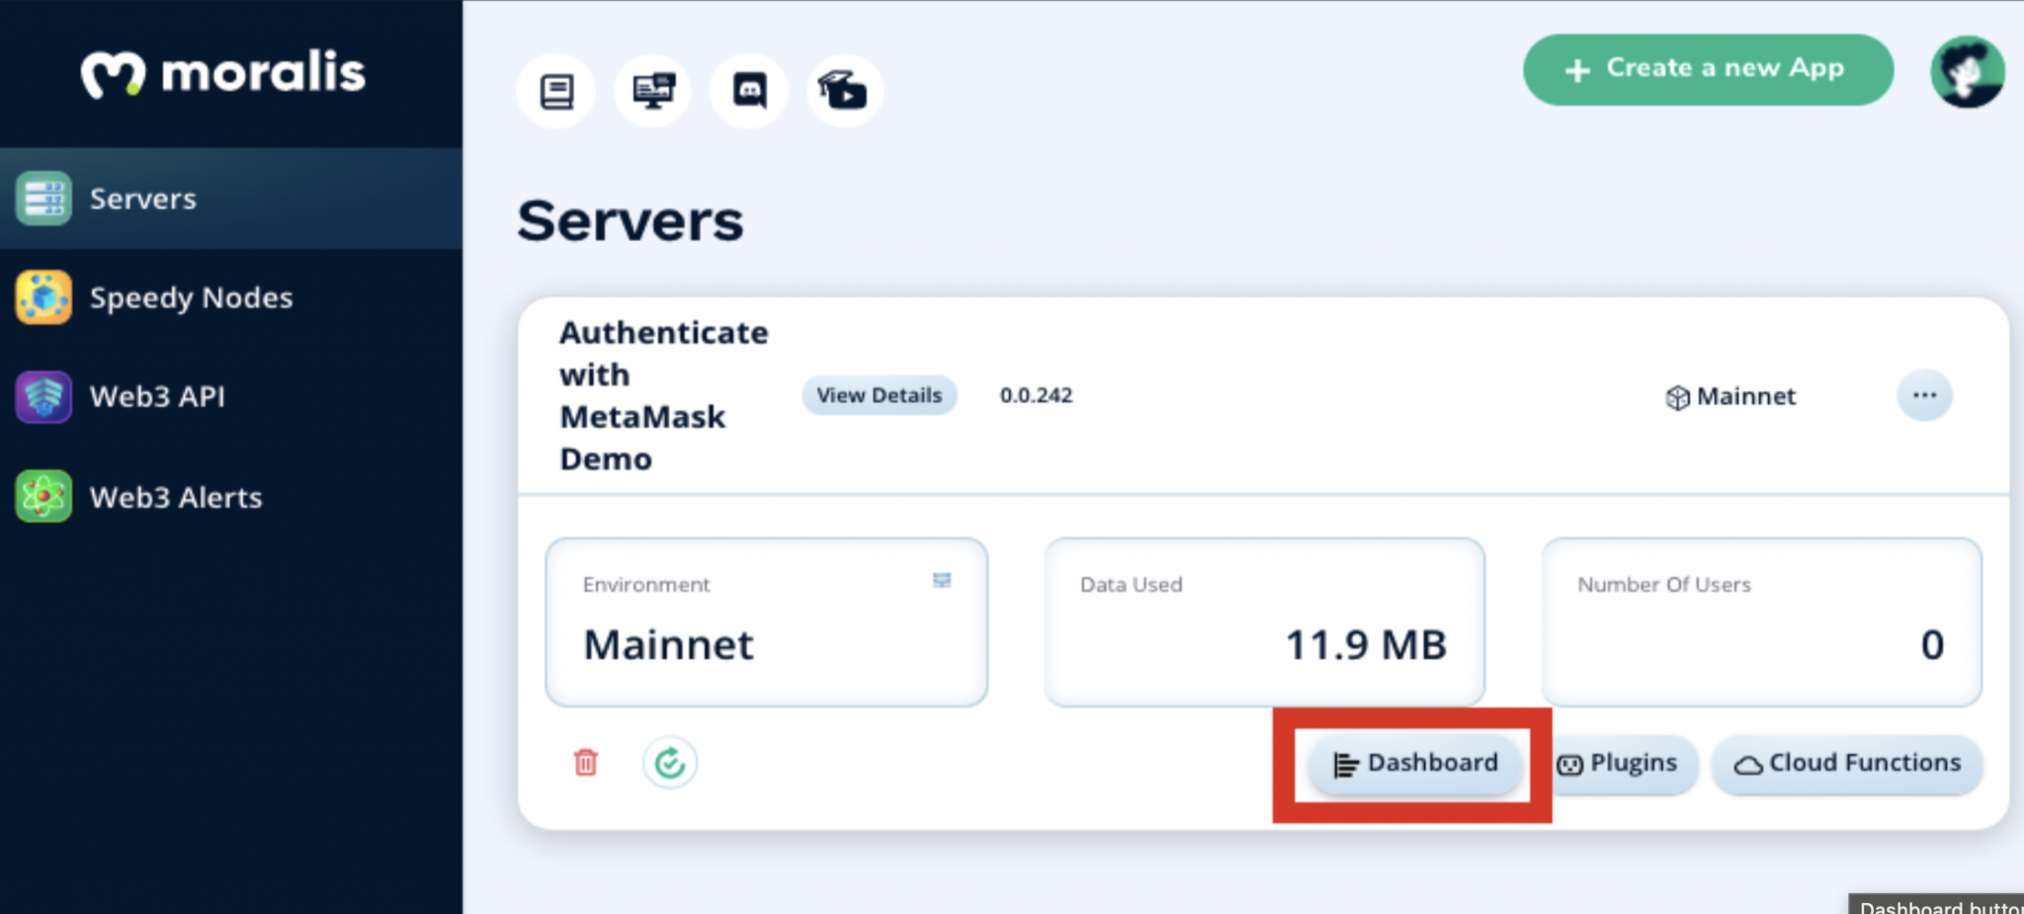Image resolution: width=2024 pixels, height=914 pixels.
Task: Switch to the Servers section
Action: click(x=142, y=198)
